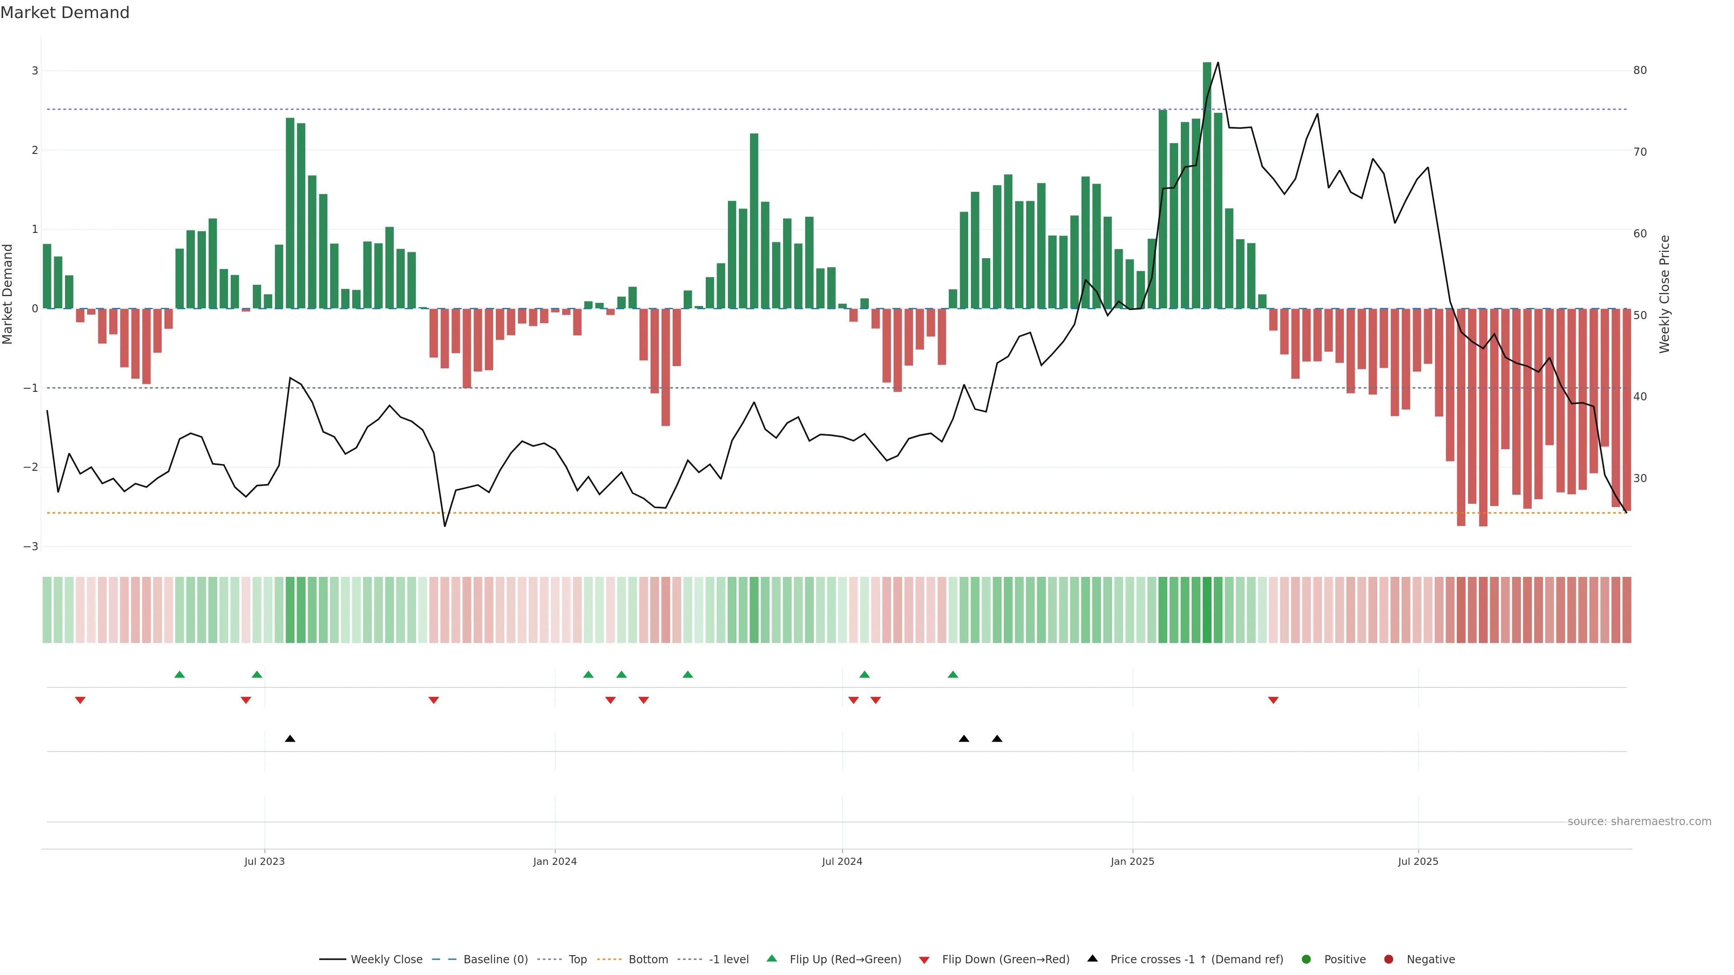
Task: Click the green Positive legend dot
Action: point(1306,959)
